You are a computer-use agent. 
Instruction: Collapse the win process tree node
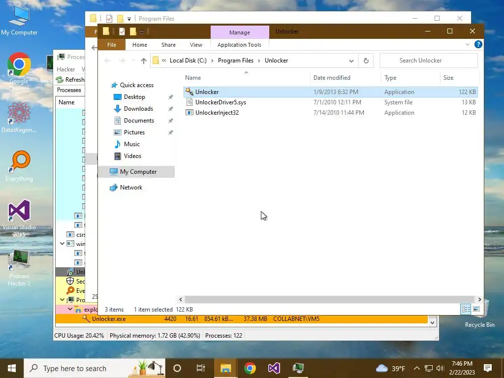pos(63,244)
